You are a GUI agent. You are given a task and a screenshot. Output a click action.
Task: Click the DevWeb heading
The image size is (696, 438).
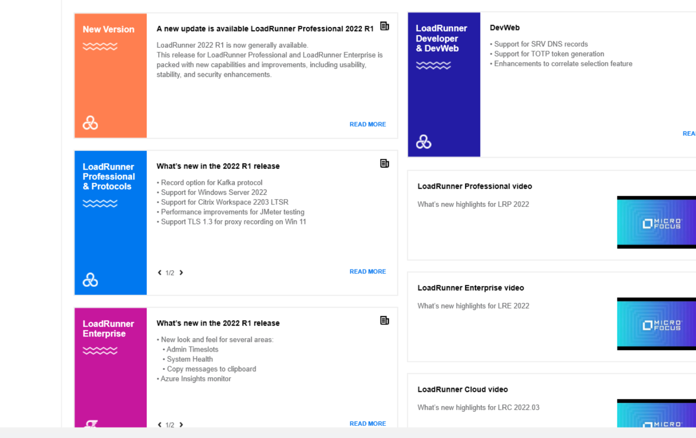coord(504,28)
